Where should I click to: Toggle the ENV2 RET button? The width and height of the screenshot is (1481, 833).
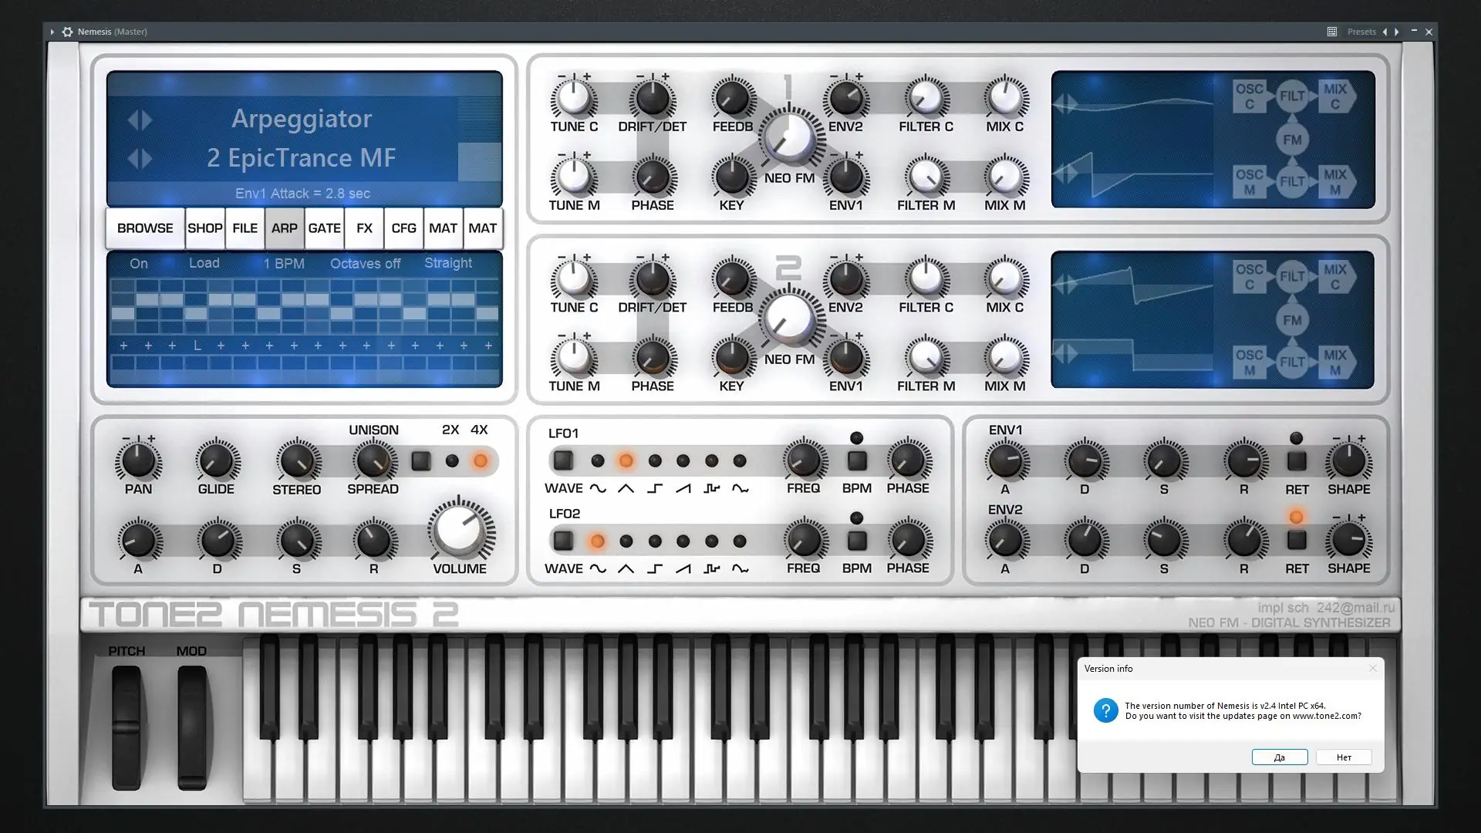(1296, 540)
